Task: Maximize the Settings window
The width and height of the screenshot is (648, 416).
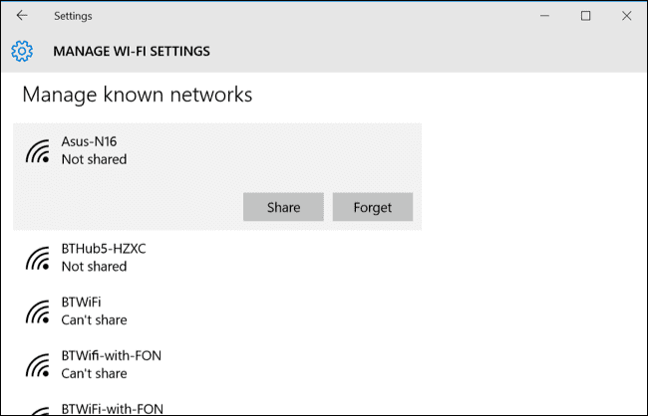Action: tap(585, 16)
